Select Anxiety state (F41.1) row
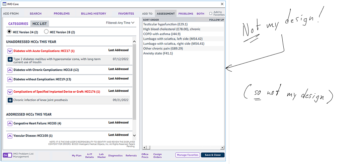Screen dimensions: 349x164 pyautogui.click(x=183, y=54)
